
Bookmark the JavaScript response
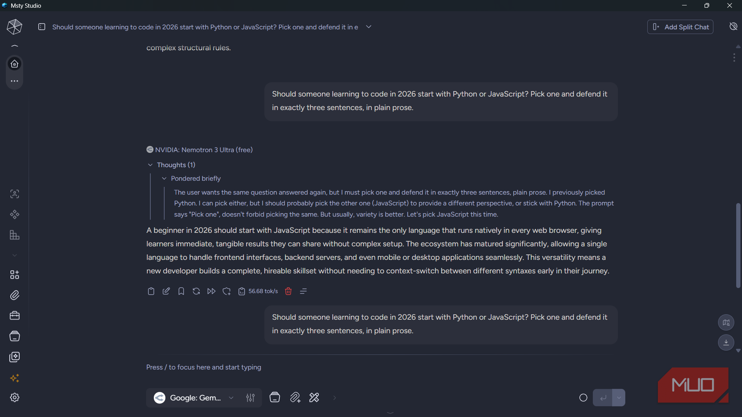181,291
